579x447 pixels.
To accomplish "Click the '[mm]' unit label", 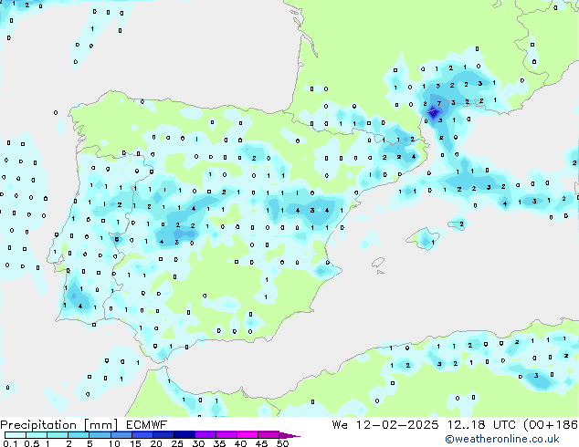I will coord(101,425).
